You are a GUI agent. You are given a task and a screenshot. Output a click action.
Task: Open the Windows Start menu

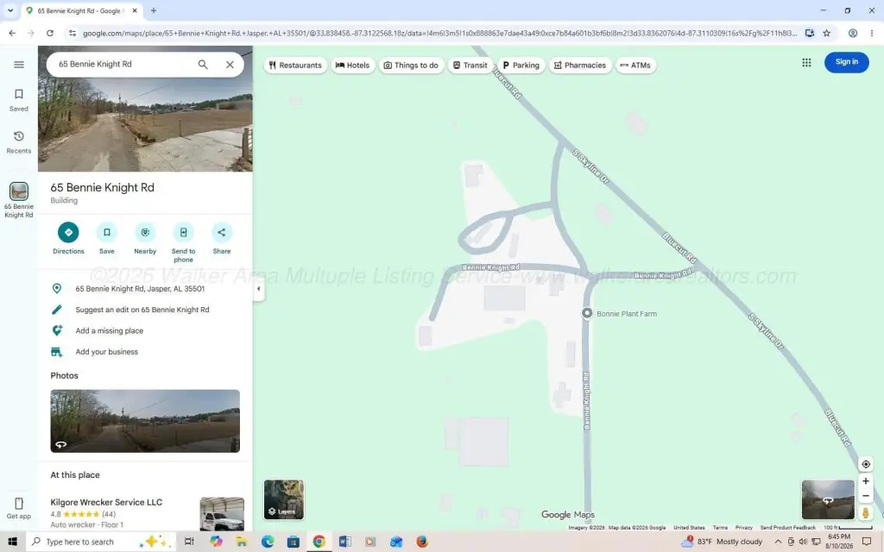click(x=12, y=542)
